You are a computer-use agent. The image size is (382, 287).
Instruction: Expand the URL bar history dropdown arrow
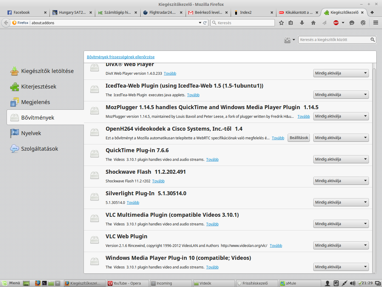pos(200,23)
